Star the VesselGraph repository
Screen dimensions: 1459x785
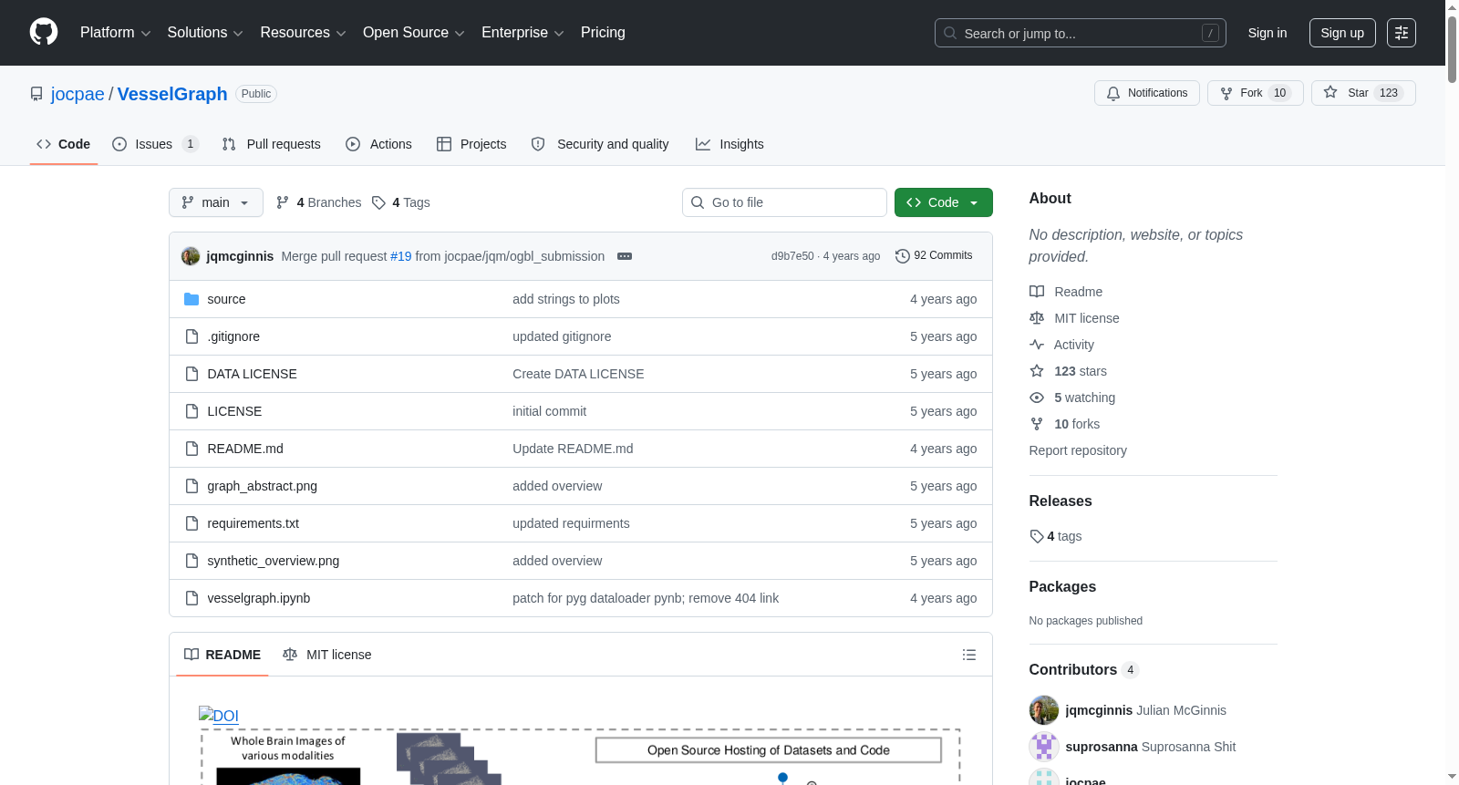point(1363,93)
